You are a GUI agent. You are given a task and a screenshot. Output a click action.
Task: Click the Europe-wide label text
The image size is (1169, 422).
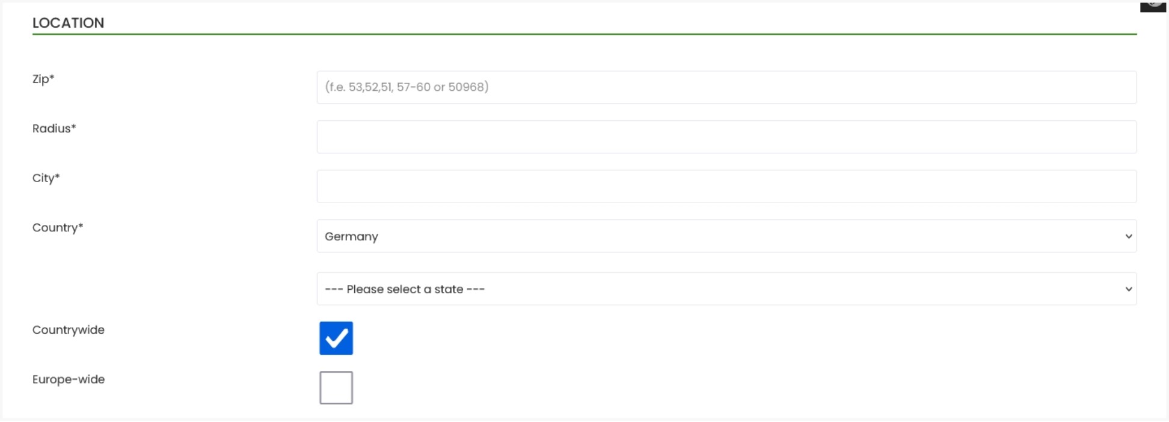click(x=69, y=379)
